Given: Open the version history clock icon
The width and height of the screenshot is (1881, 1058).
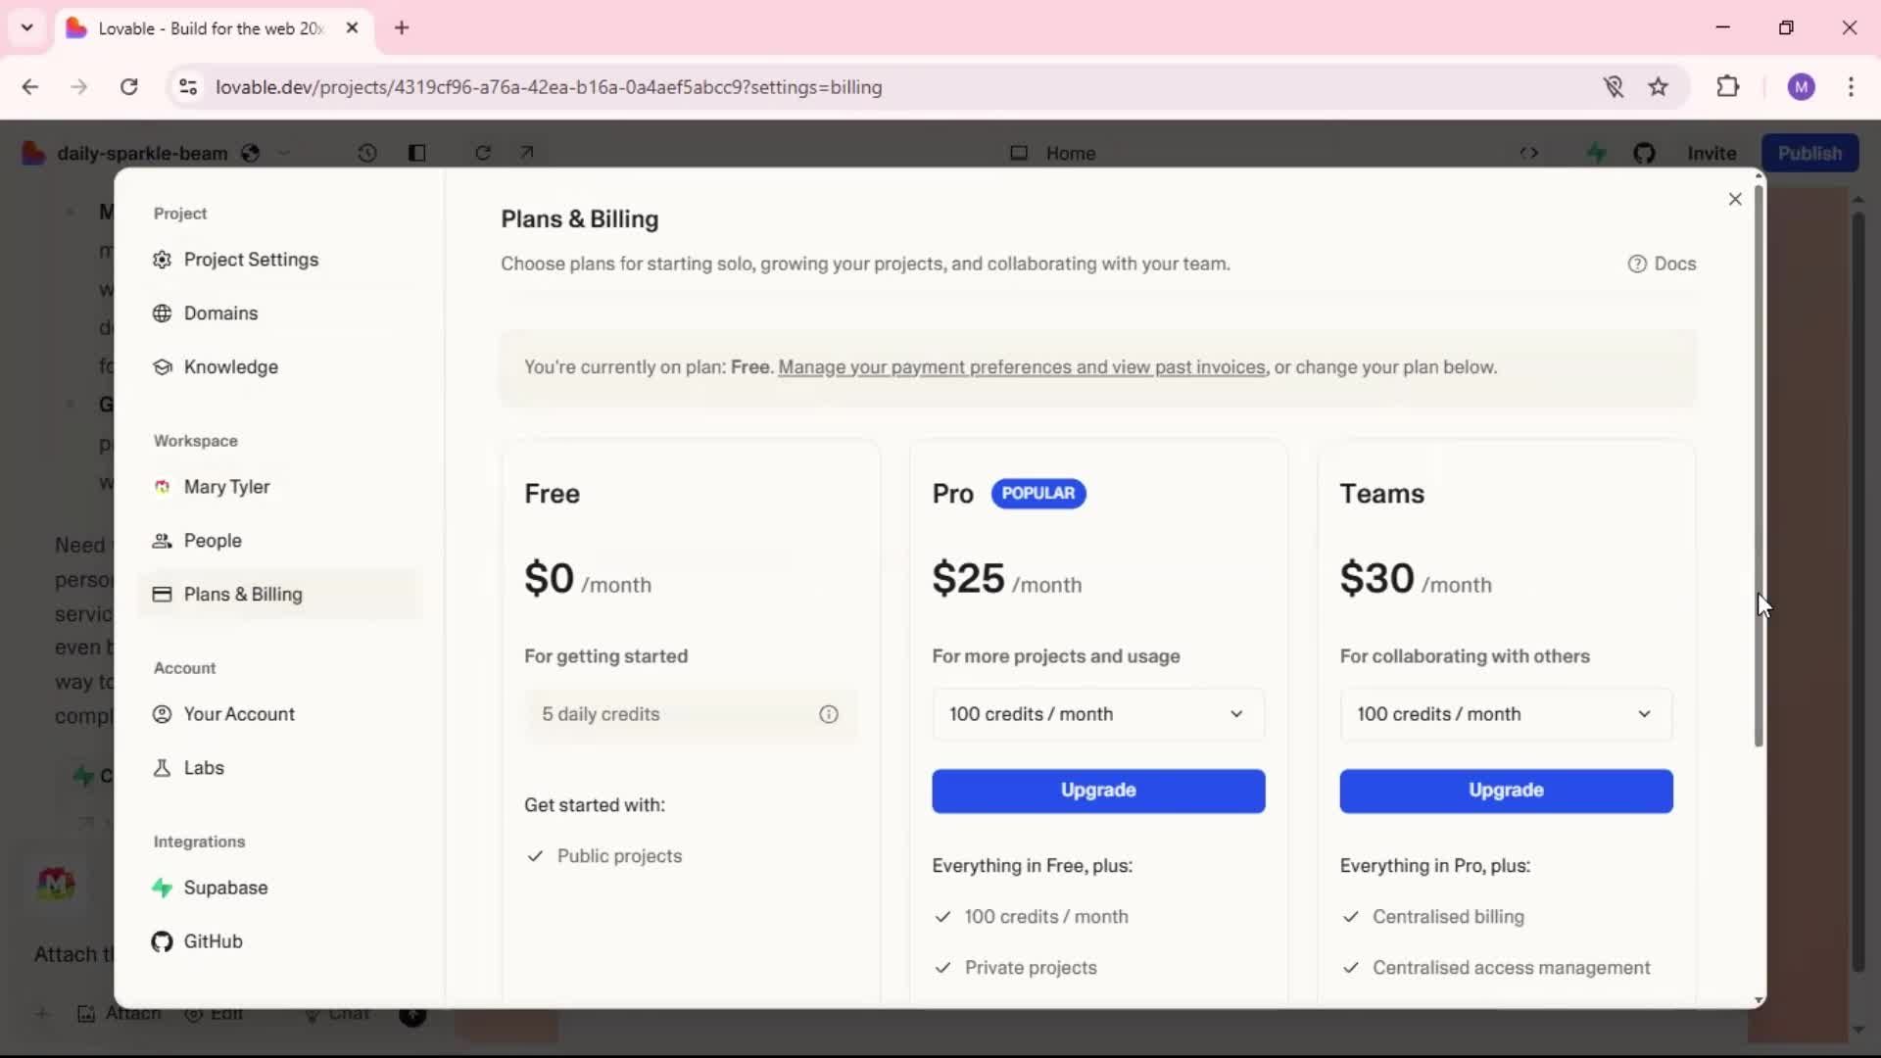Looking at the screenshot, I should tap(367, 153).
